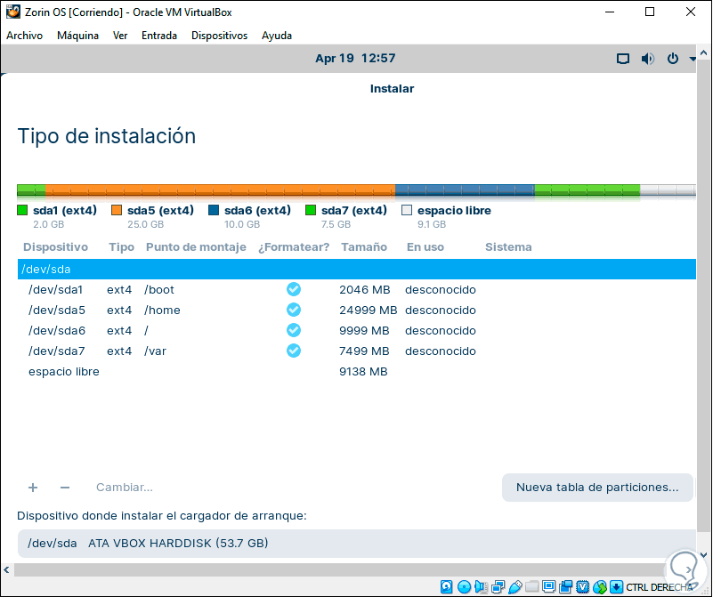
Task: Click the sda1 green legend swatch
Action: pyautogui.click(x=22, y=210)
